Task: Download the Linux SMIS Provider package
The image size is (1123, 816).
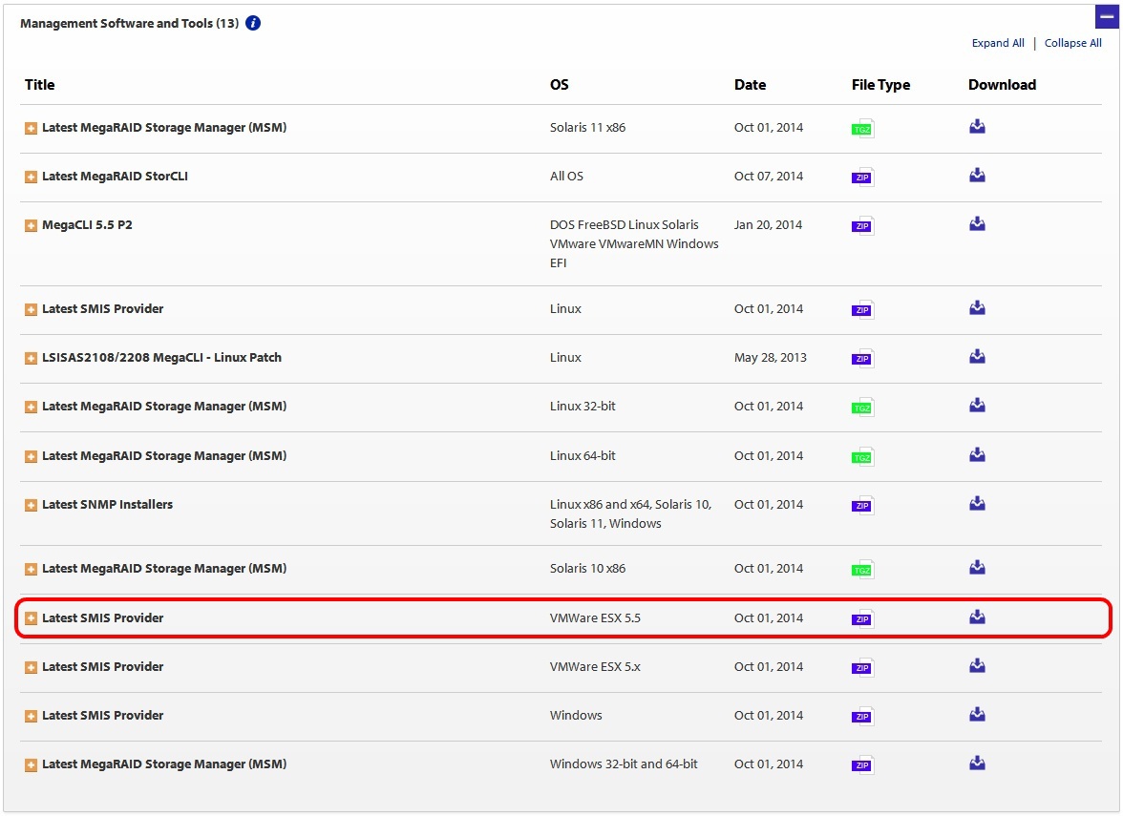Action: (x=976, y=307)
